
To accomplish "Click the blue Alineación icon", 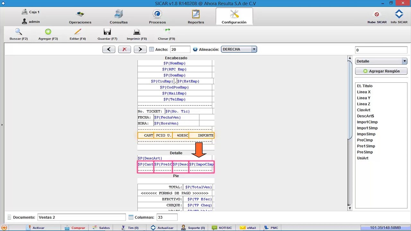I will pyautogui.click(x=195, y=49).
